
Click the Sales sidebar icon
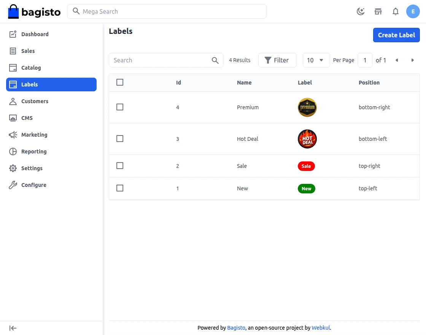click(13, 51)
